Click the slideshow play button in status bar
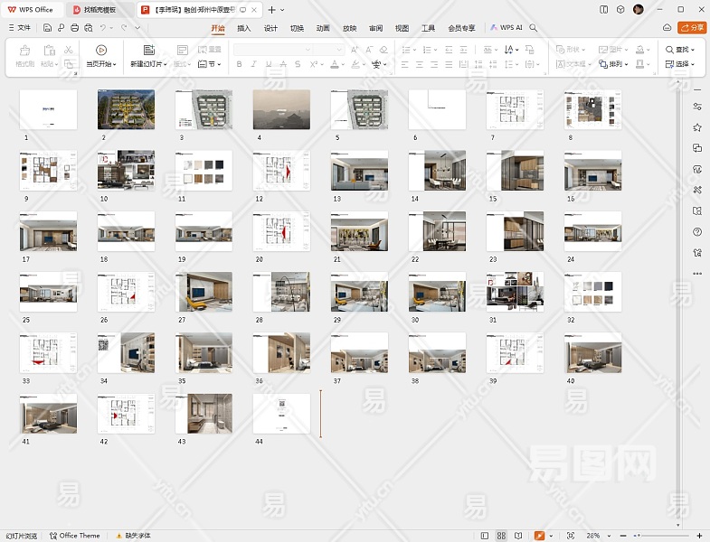This screenshot has width=710, height=542. coord(540,536)
